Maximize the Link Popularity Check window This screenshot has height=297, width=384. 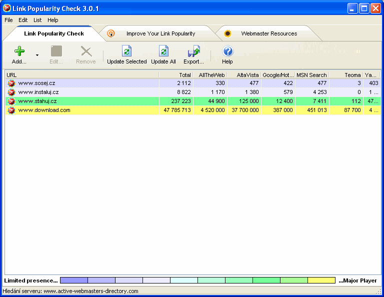point(364,8)
